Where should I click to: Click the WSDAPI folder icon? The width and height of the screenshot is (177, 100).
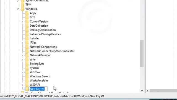click(27, 85)
